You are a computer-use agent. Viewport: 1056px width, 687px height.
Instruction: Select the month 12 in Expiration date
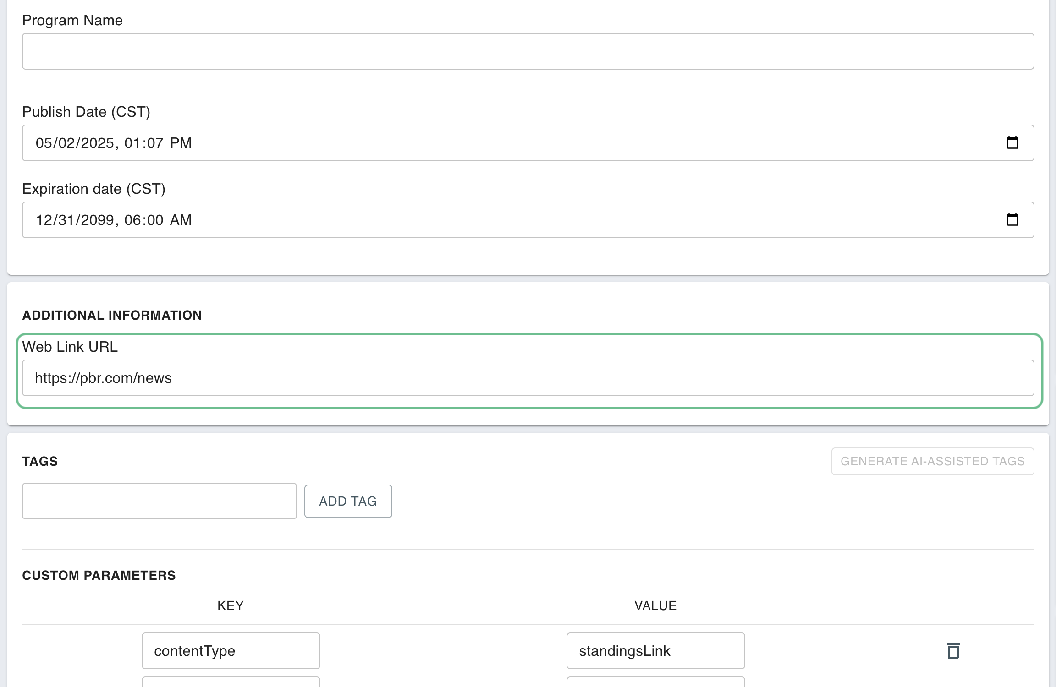pos(44,220)
